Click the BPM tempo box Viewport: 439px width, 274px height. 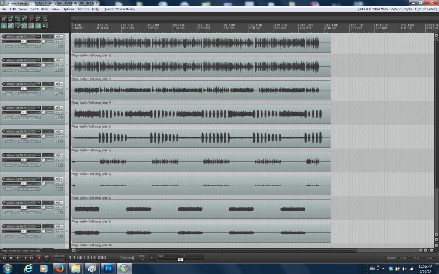click(x=142, y=258)
